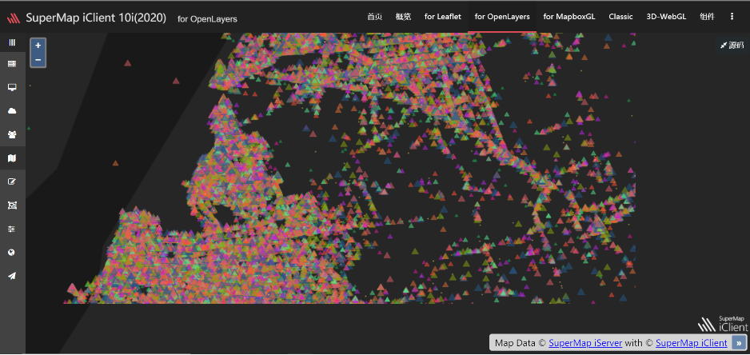Open the server icon in the sidebar
The width and height of the screenshot is (750, 355).
13,64
